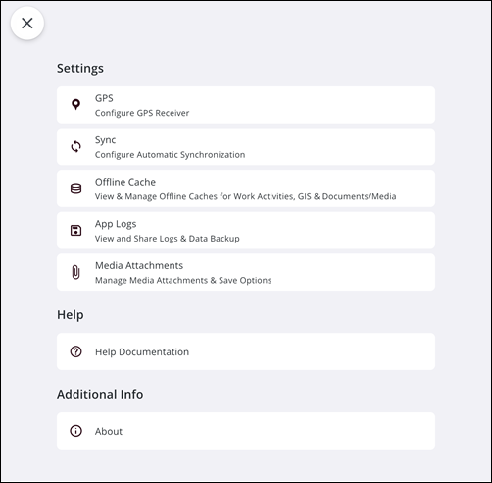
Task: Open GPS settings
Action: 246,105
